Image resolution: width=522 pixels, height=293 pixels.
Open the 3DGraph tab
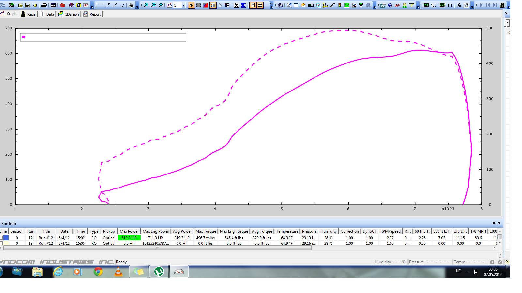point(69,14)
